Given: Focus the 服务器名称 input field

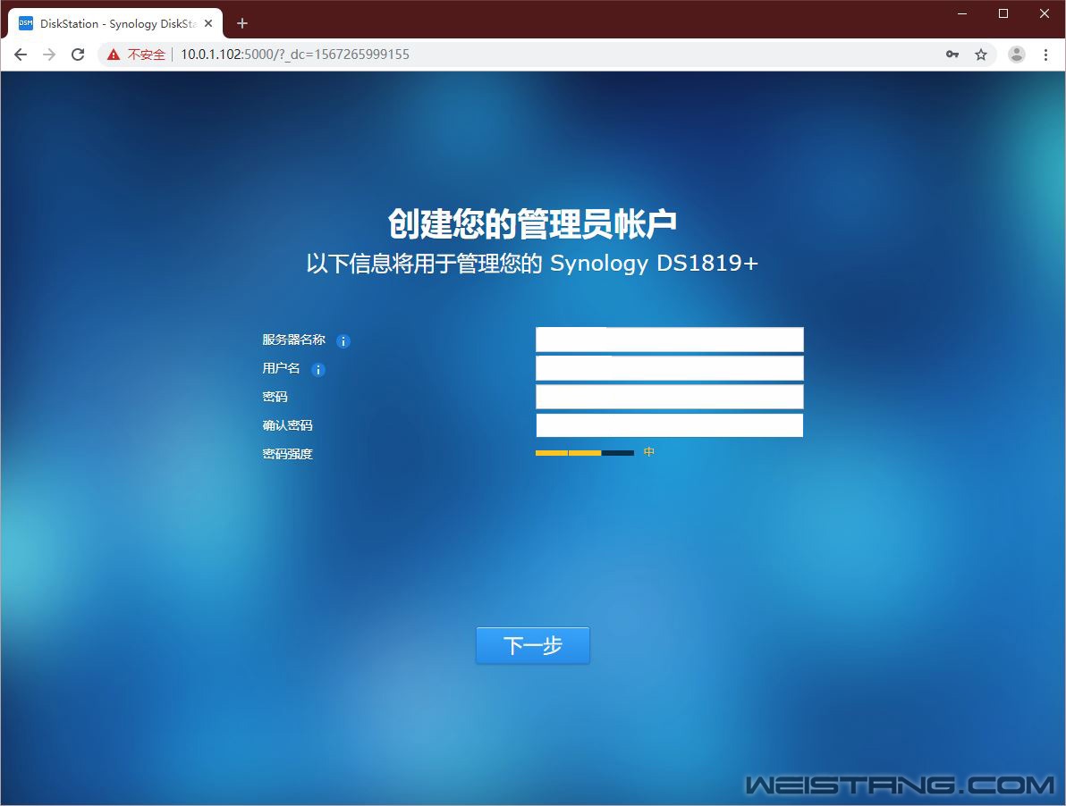Looking at the screenshot, I should tap(669, 340).
